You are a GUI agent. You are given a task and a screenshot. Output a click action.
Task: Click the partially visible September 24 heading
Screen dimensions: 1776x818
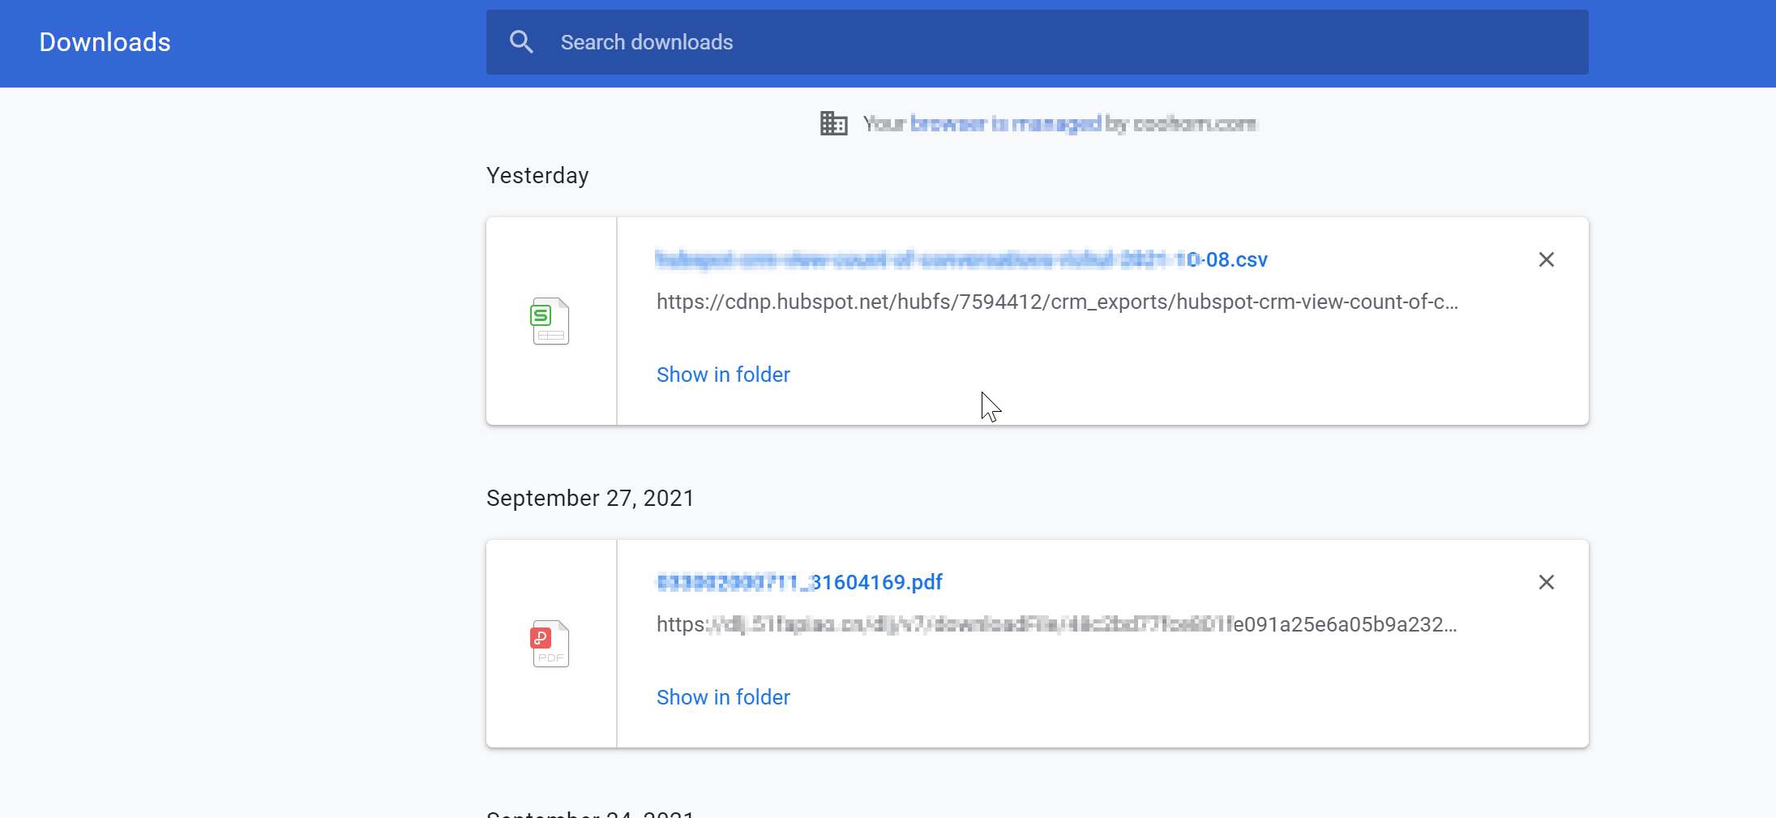[x=590, y=812]
